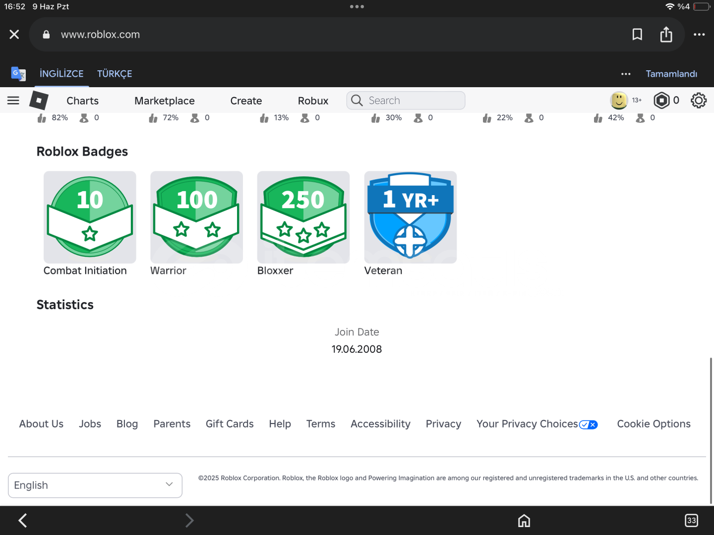The height and width of the screenshot is (535, 714).
Task: Close the browser tab with X
Action: pyautogui.click(x=14, y=34)
